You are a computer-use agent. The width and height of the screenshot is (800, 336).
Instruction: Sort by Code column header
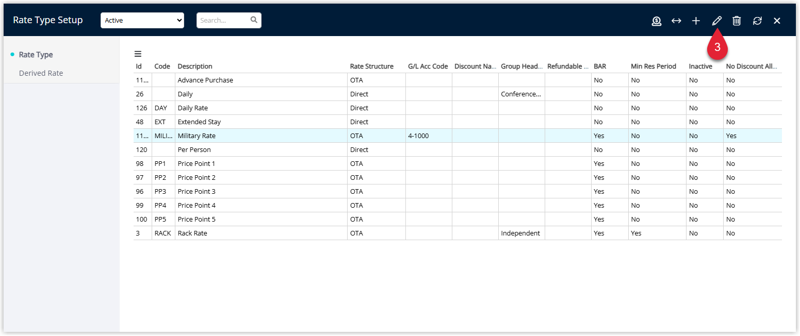[162, 66]
